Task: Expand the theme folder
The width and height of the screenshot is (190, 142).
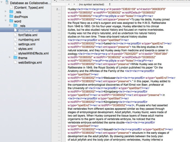Action: click(10, 57)
